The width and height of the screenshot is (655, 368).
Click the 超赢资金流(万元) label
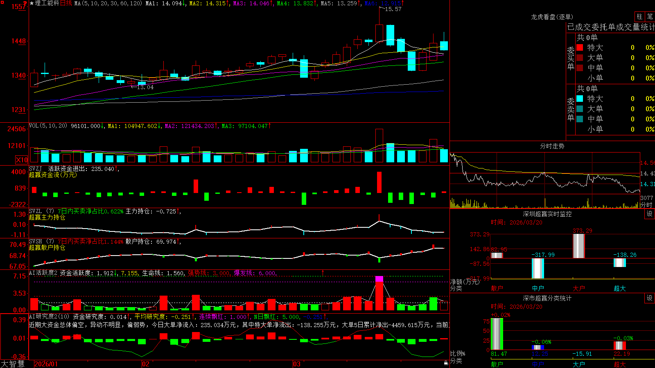tap(53, 175)
